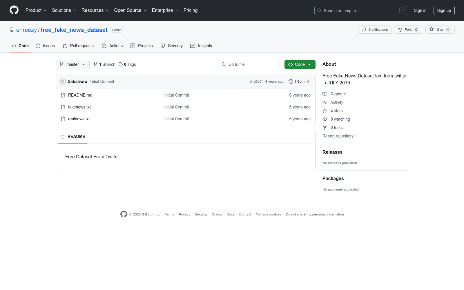Open the free_fake_news_dataset repository link
Screen dimensions: 464x290
(x=74, y=30)
